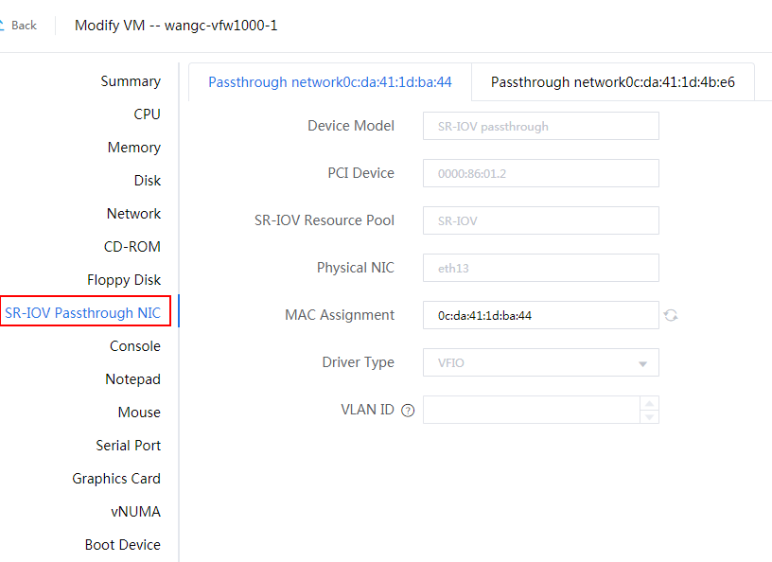Open the CPU settings
772x562 pixels.
148,114
